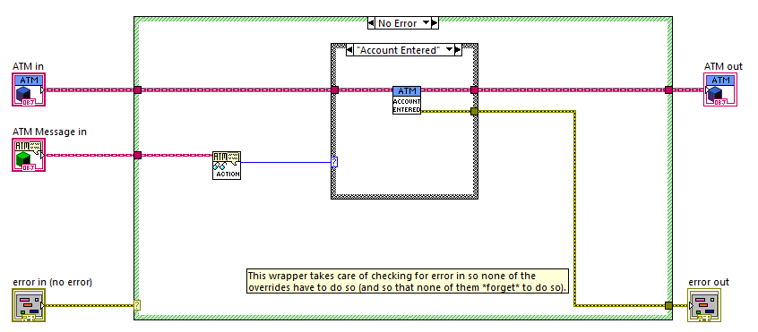
Task: Go to previous case of No Error structure
Action: 371,22
